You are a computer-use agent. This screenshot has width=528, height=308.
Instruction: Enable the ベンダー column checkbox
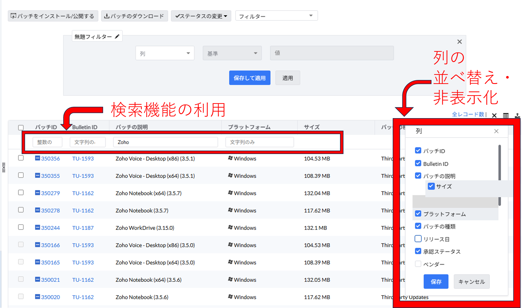[x=418, y=264]
